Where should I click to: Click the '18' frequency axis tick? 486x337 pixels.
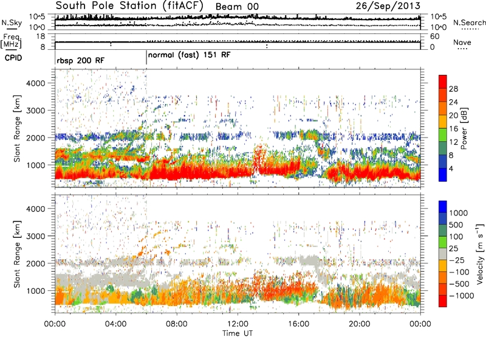click(x=41, y=36)
